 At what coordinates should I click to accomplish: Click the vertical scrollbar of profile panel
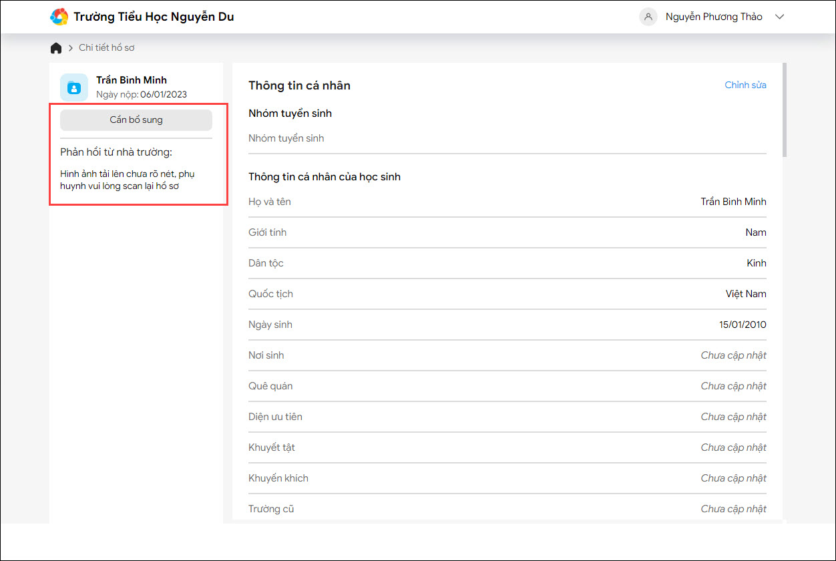pyautogui.click(x=784, y=110)
